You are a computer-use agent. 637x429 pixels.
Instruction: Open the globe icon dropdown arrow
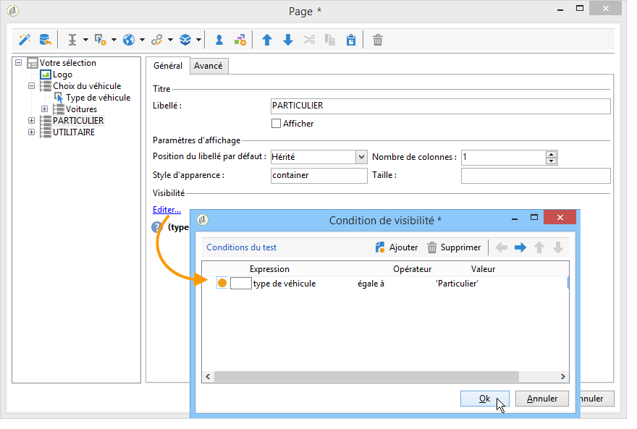click(x=142, y=40)
